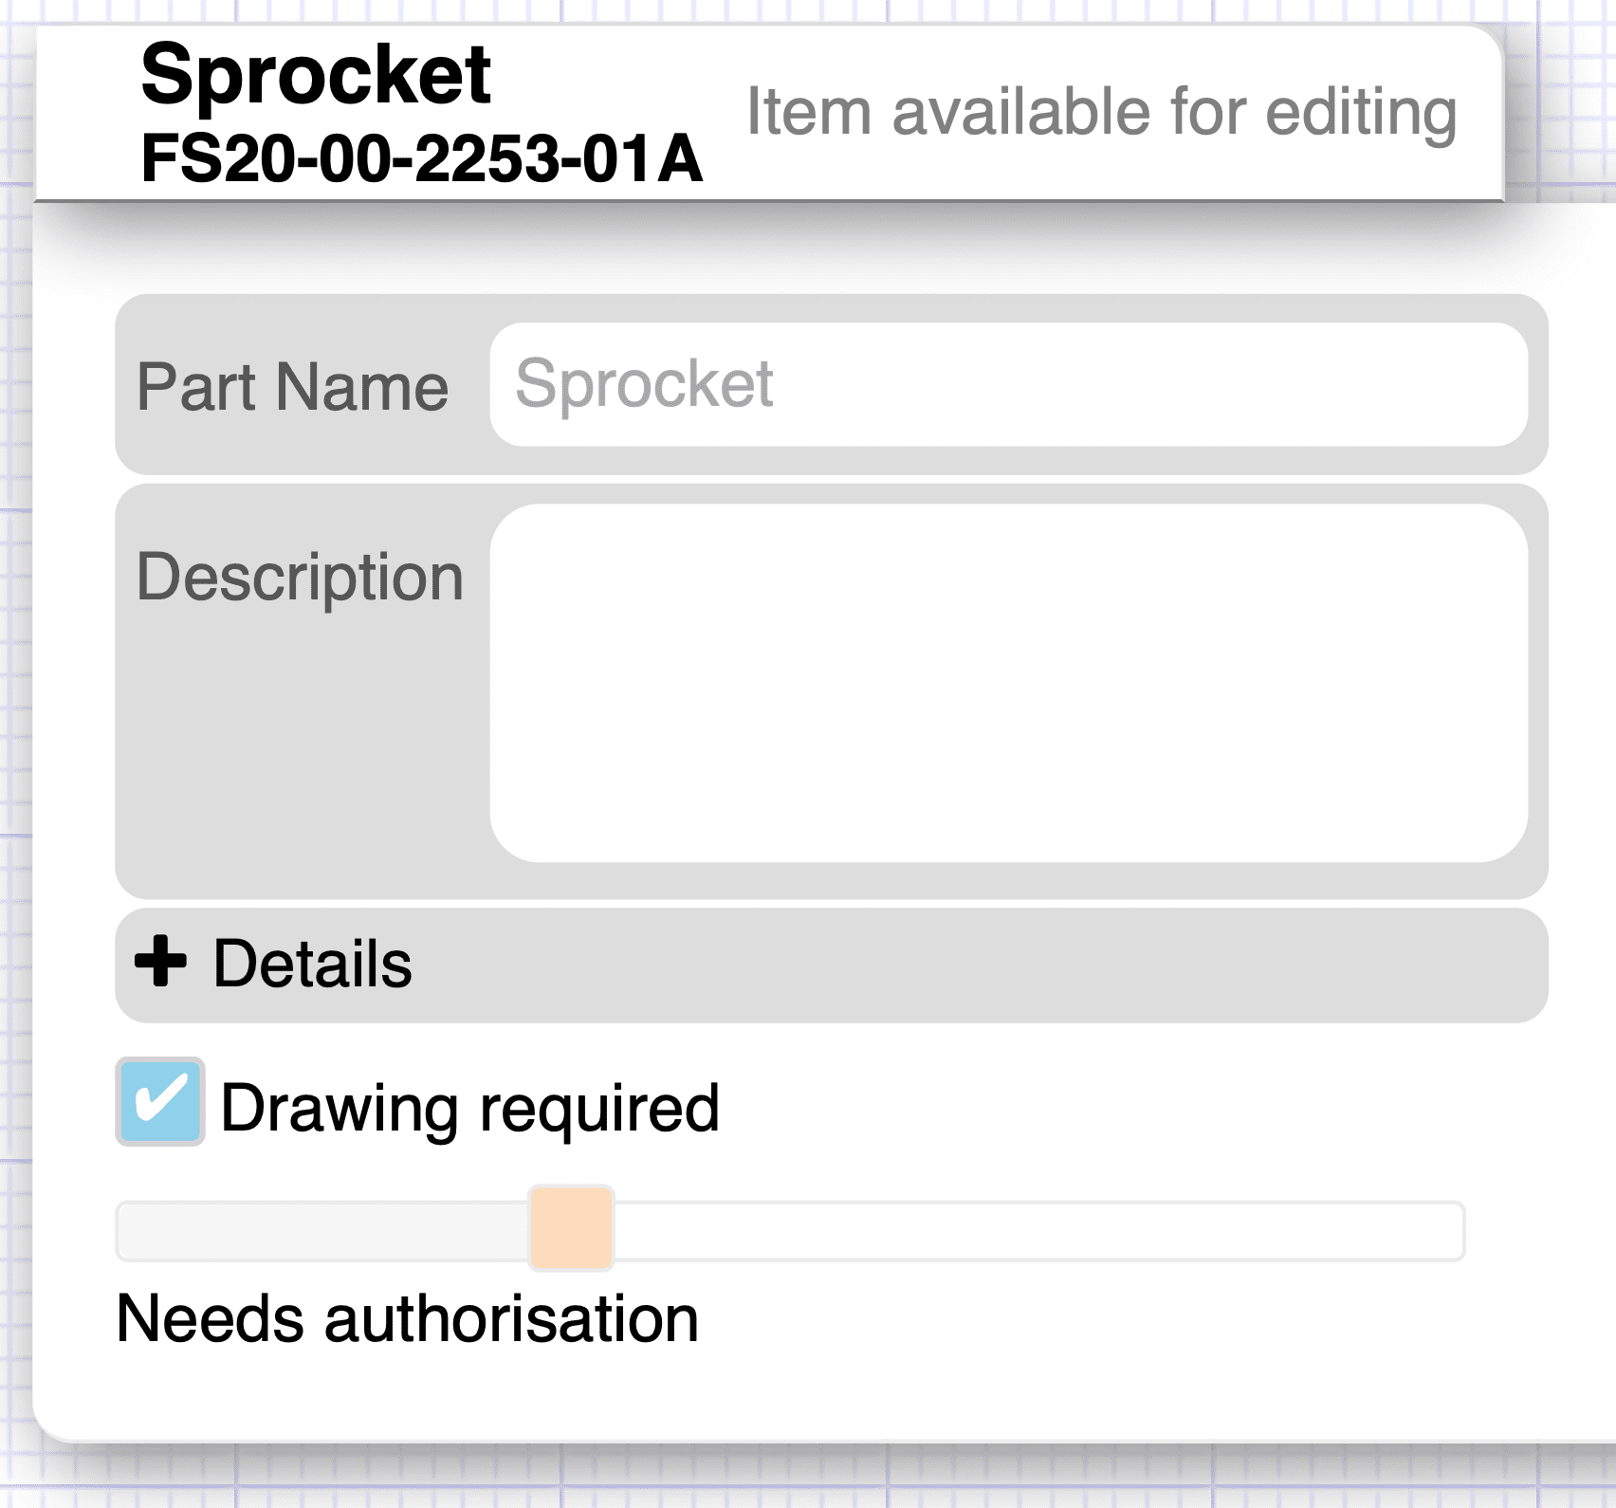
Task: Click the peach authorisation slider handle
Action: [x=572, y=1228]
